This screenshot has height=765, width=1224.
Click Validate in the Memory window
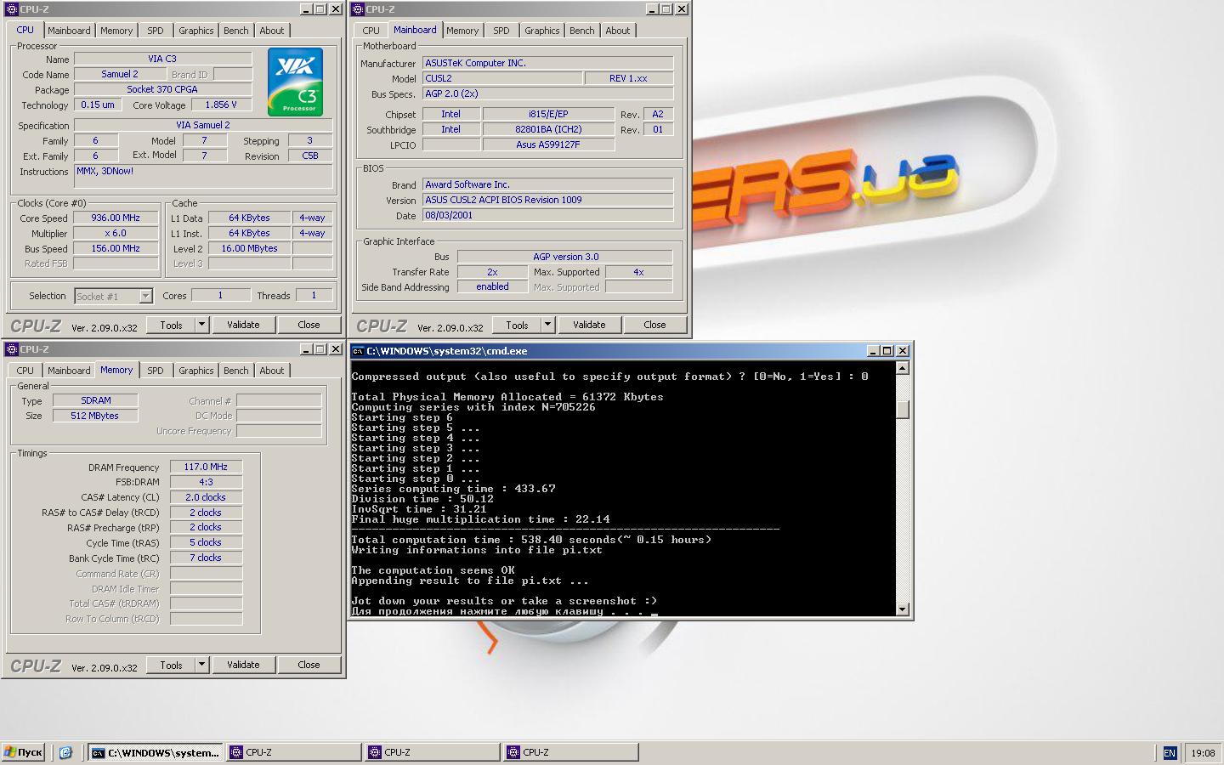[x=243, y=665]
